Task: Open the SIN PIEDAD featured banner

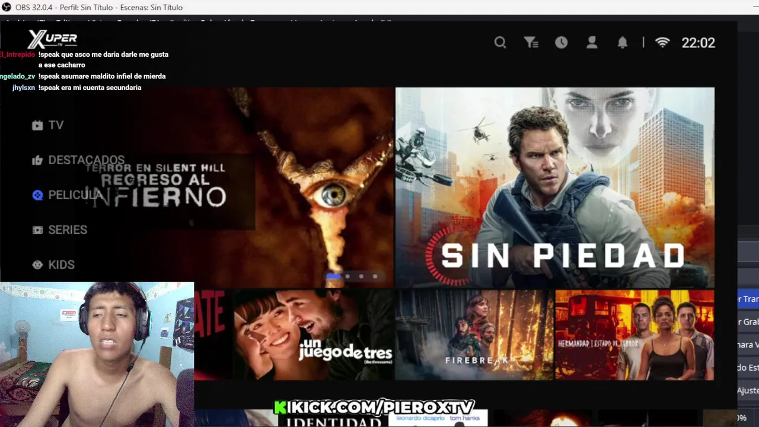Action: (555, 187)
